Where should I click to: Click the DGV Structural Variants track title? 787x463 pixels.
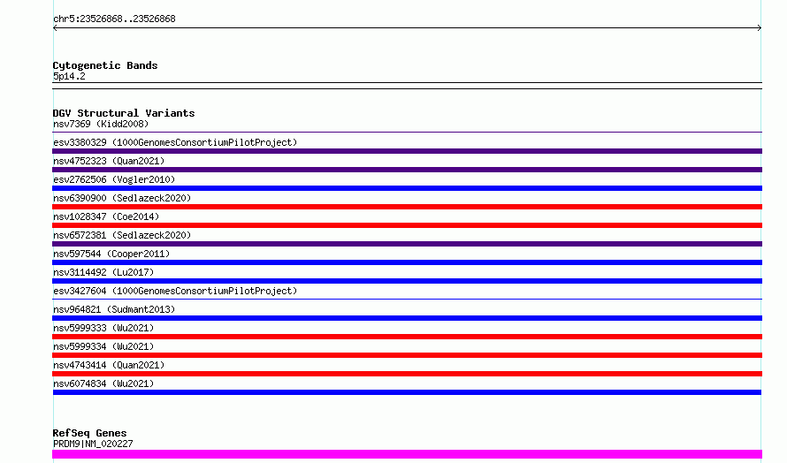point(124,113)
